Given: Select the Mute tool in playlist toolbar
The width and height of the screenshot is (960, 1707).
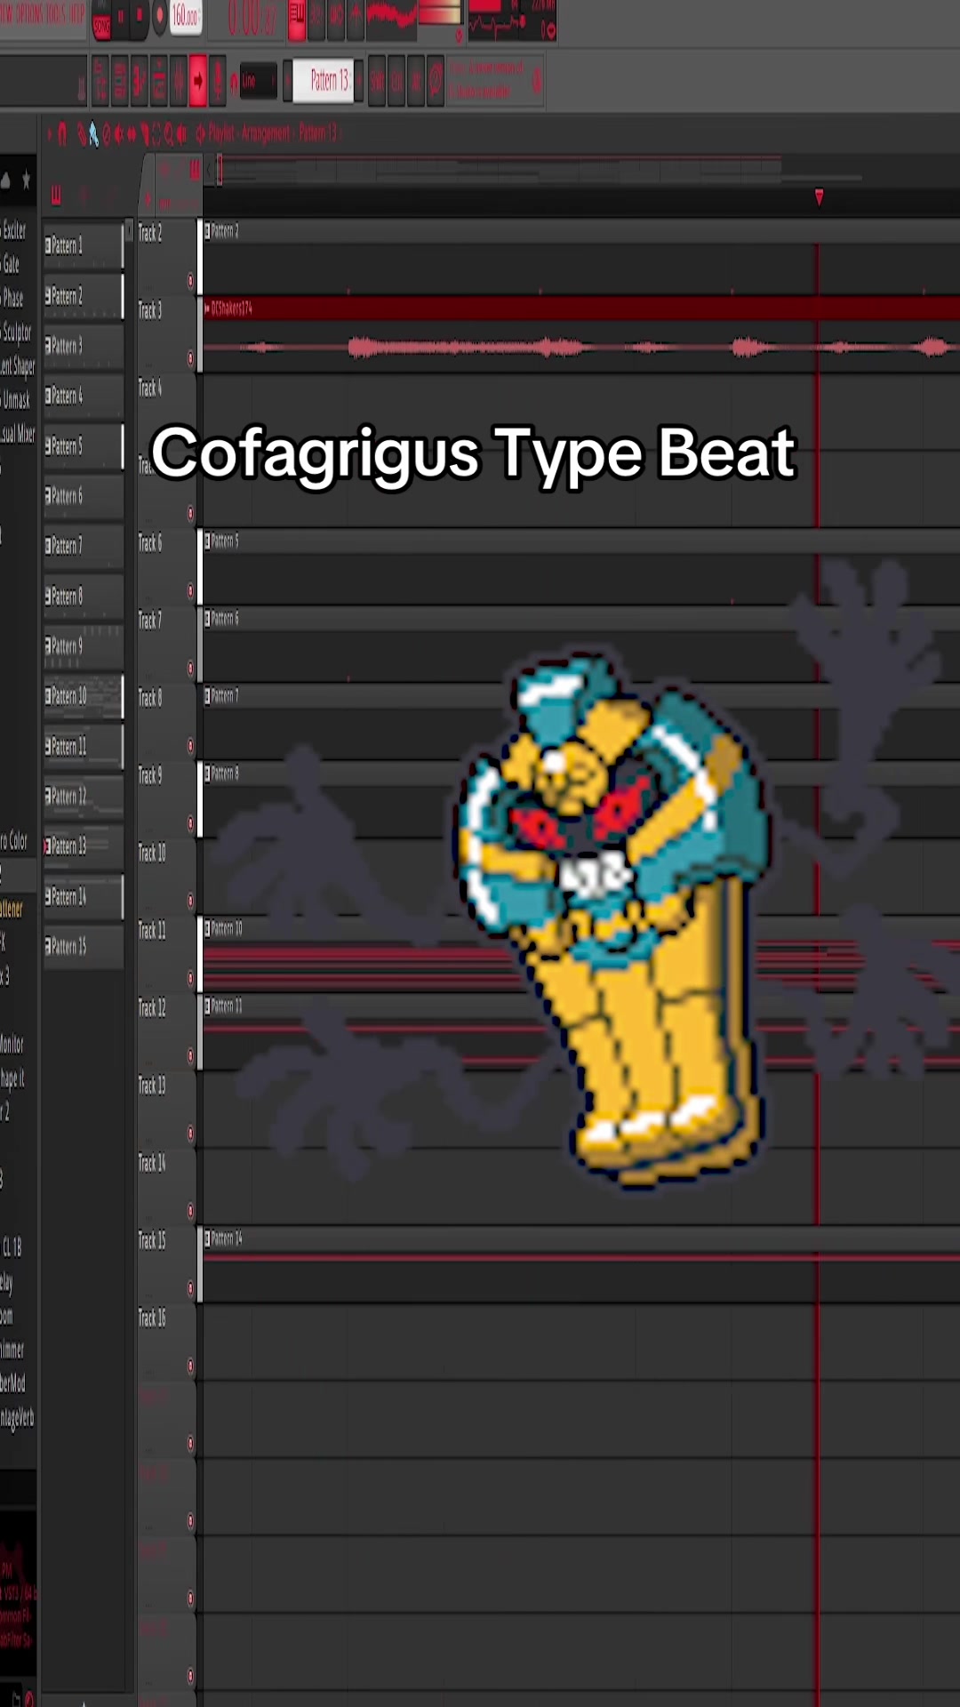Looking at the screenshot, I should (118, 136).
